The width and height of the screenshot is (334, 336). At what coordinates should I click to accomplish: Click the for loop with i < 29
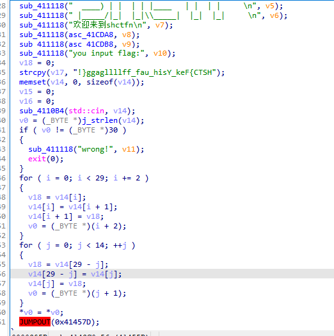tap(84, 178)
